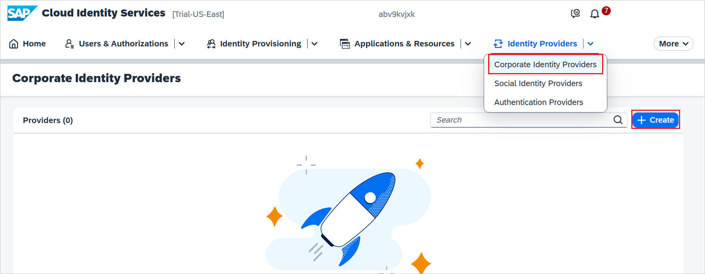The image size is (705, 274).
Task: Click the Identity Providers arrows icon
Action: coord(498,44)
